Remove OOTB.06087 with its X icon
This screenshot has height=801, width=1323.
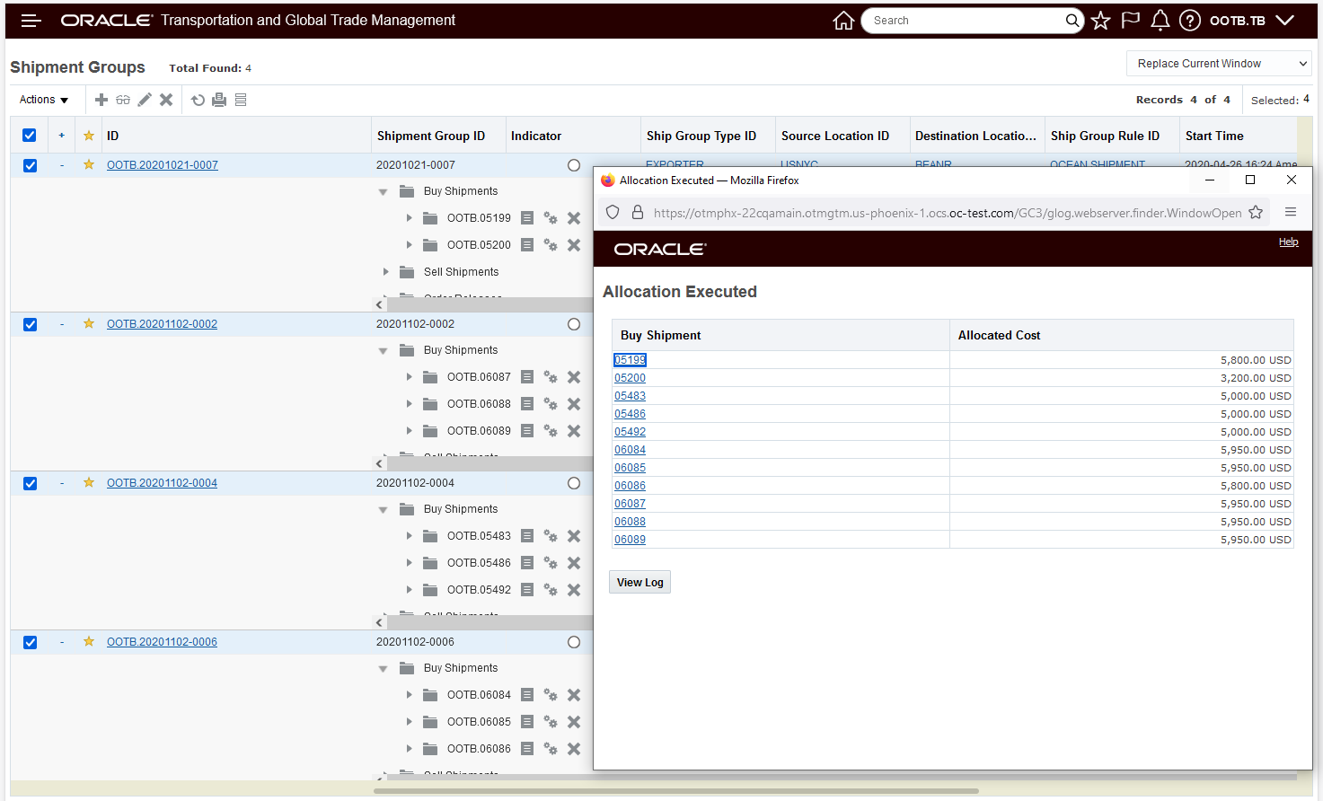[574, 377]
